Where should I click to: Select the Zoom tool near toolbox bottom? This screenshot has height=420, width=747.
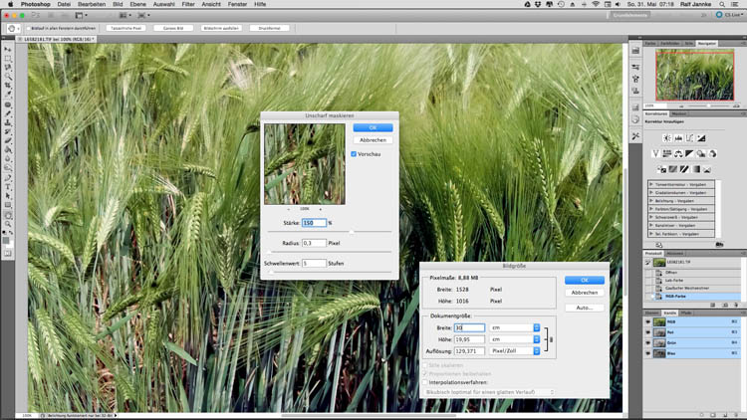8,224
